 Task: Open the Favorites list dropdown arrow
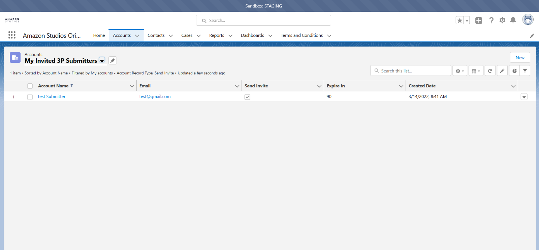(467, 20)
